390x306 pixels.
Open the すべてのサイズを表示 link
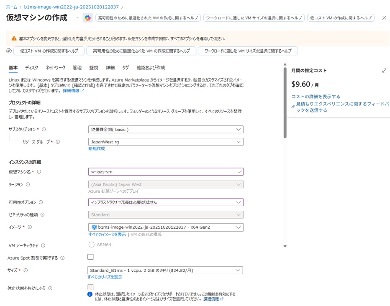(x=105, y=277)
